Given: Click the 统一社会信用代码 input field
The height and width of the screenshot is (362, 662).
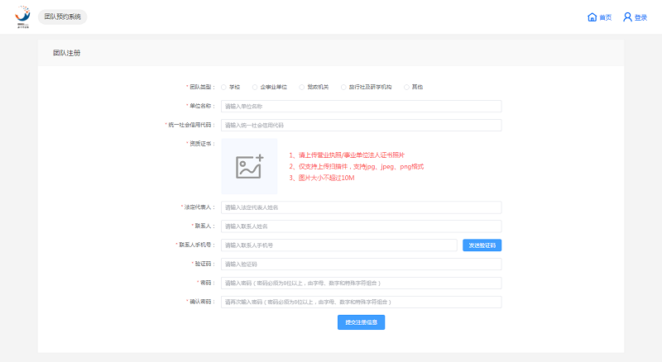Looking at the screenshot, I should (x=361, y=125).
